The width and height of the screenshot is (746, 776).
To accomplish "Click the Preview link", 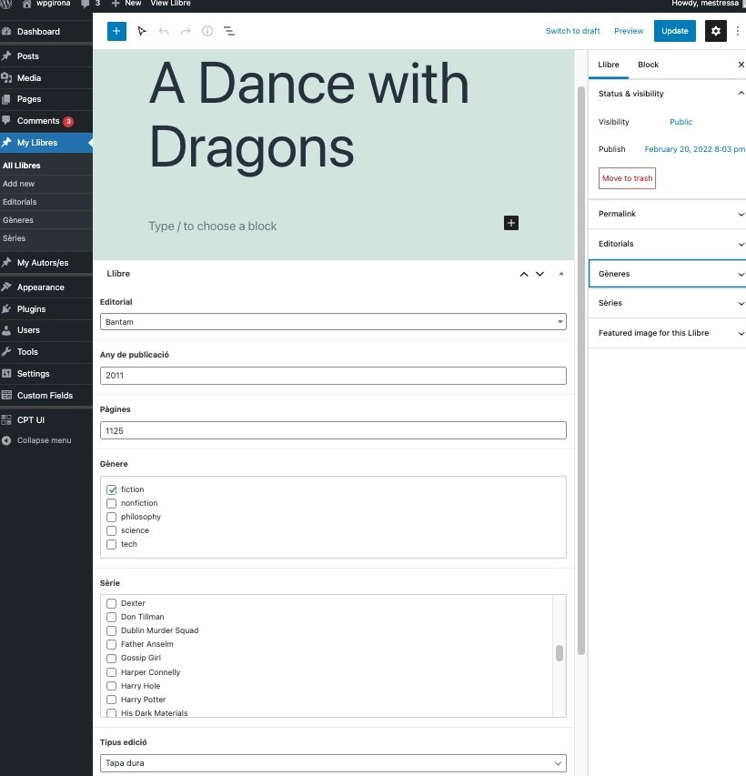I will 629,31.
